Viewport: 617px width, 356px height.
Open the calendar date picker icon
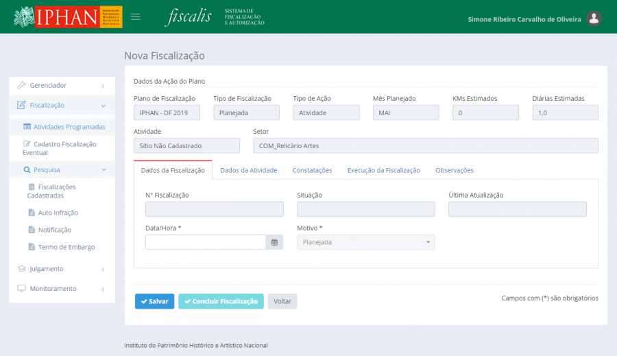coord(274,242)
